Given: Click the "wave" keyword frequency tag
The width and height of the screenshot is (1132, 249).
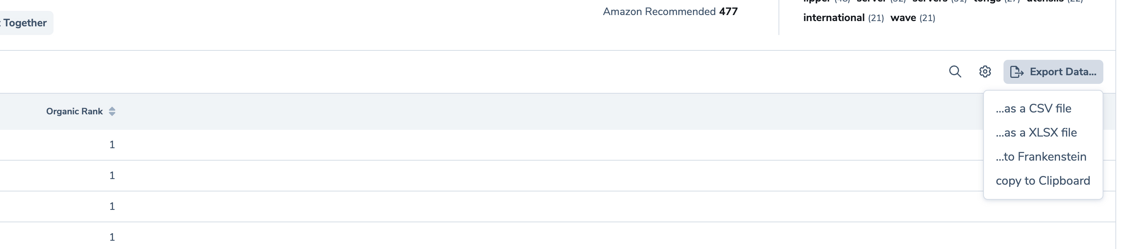Looking at the screenshot, I should (903, 18).
